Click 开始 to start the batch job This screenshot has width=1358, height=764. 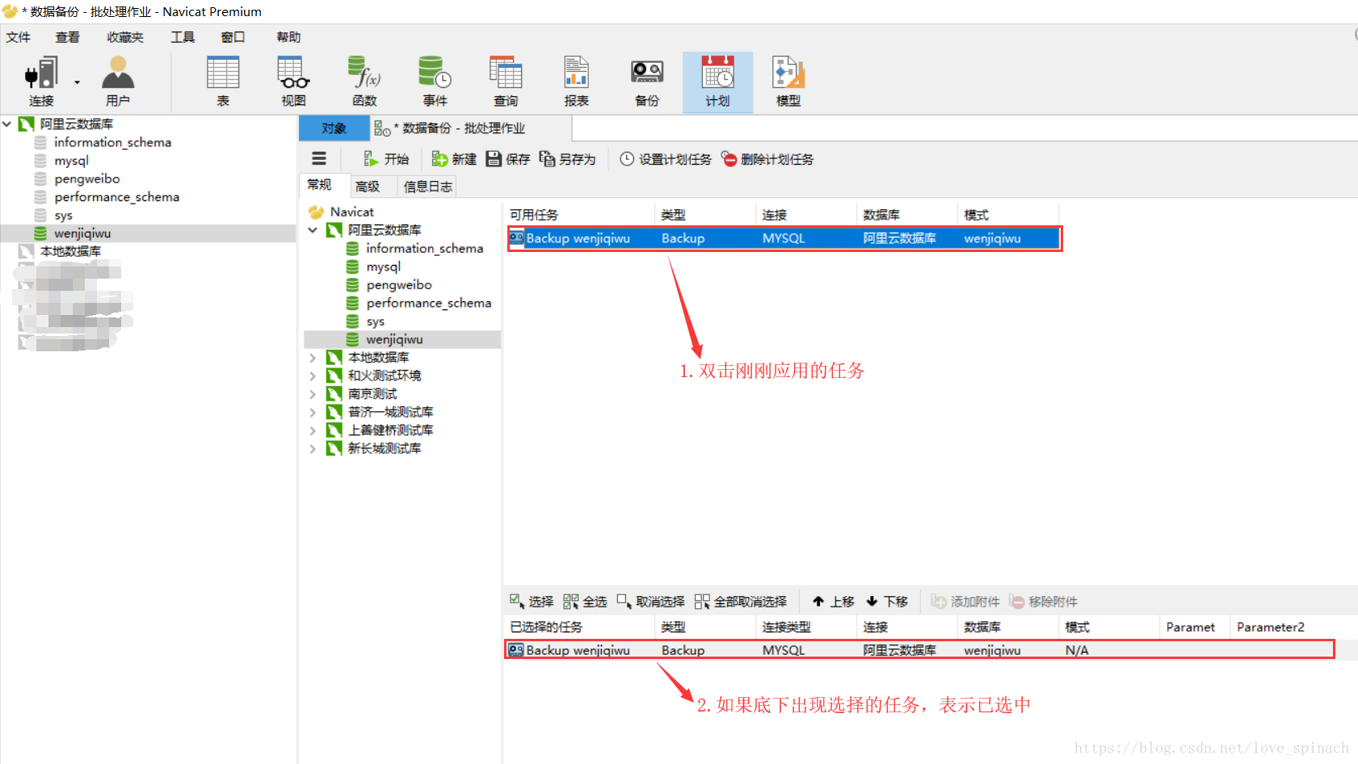coord(386,159)
